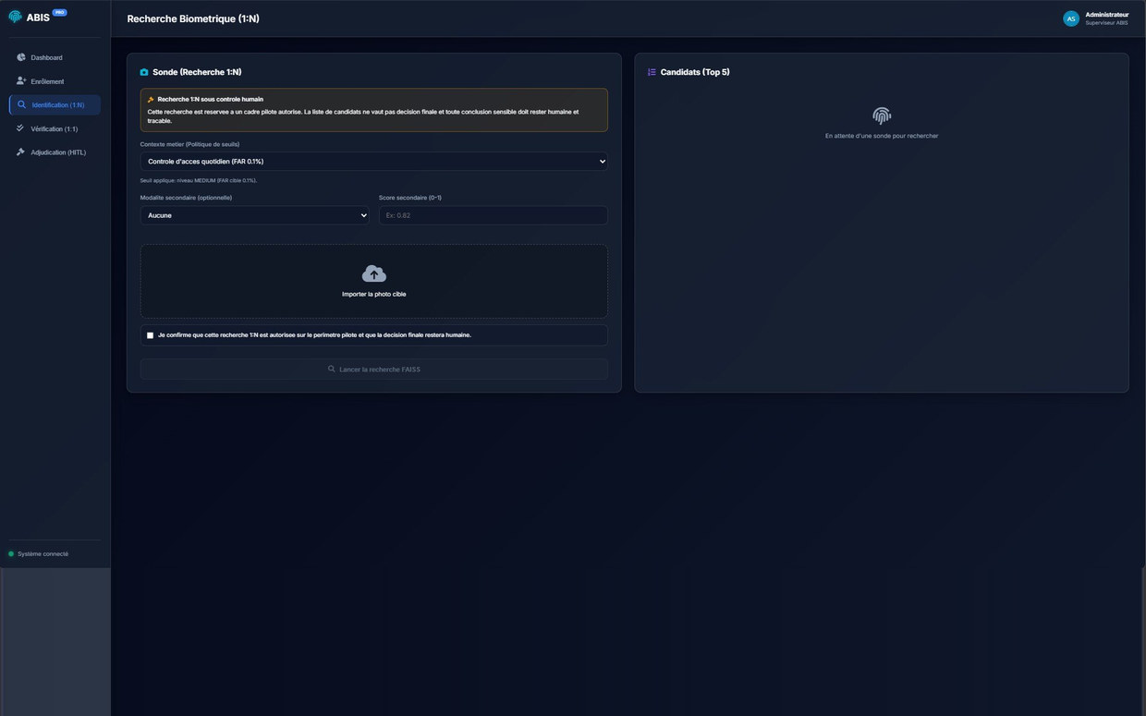
Task: Click the Score secondaire input field
Action: coord(494,215)
